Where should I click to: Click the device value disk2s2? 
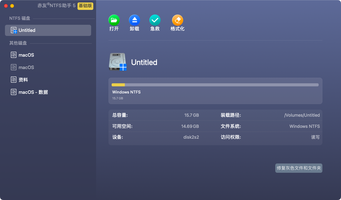tap(191, 137)
